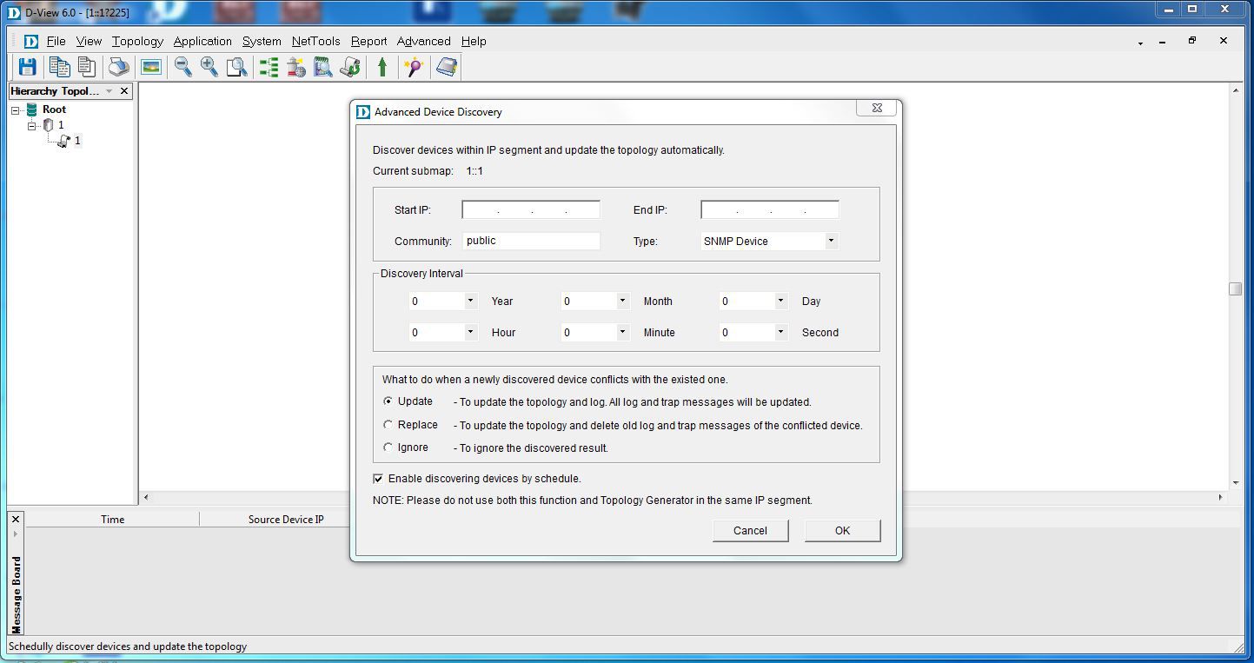Click the page-with-magnifier zoom icon
Viewport: 1254px width, 663px height.
[x=236, y=67]
